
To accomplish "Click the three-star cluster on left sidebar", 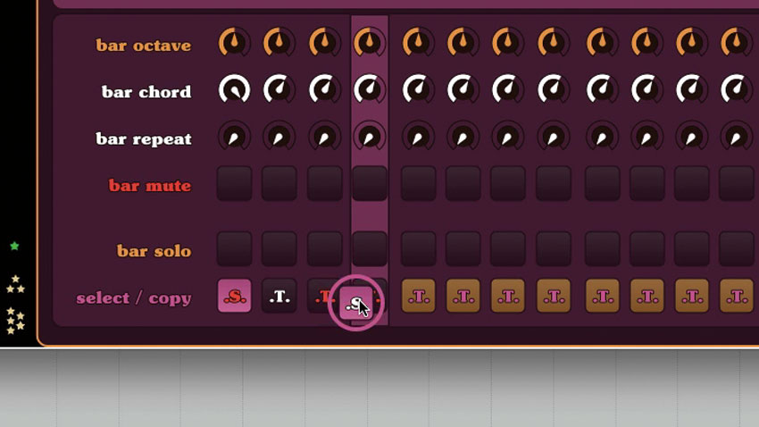I will coord(15,284).
